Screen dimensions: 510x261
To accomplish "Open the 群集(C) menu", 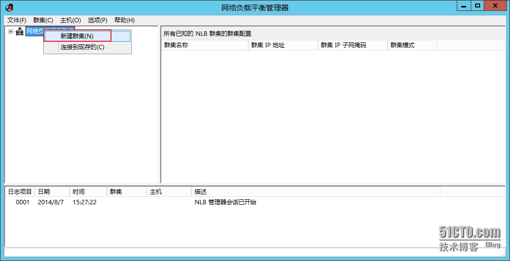I will coord(43,20).
